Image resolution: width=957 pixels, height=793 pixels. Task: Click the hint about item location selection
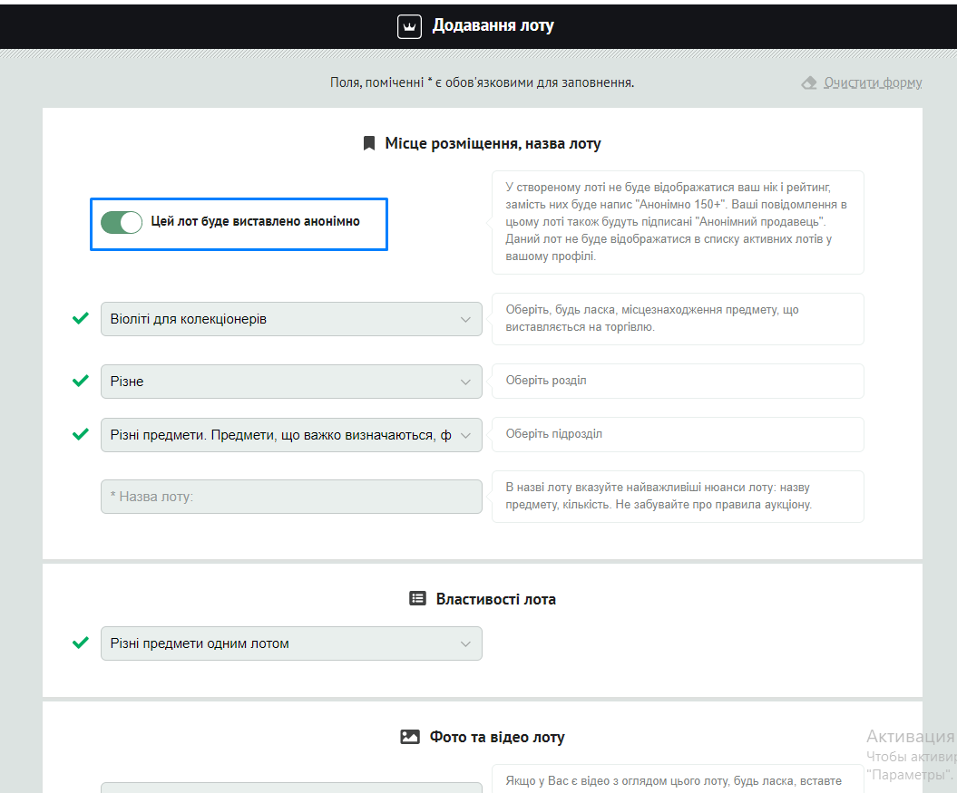[x=678, y=318]
